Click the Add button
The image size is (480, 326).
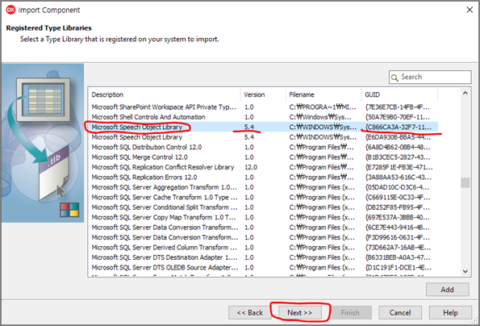[447, 290]
